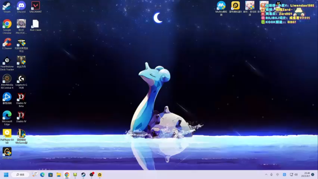Open the BLUE PROTOCOL desktop shortcut
Screen dimensions: 318x179
[x=21, y=27]
